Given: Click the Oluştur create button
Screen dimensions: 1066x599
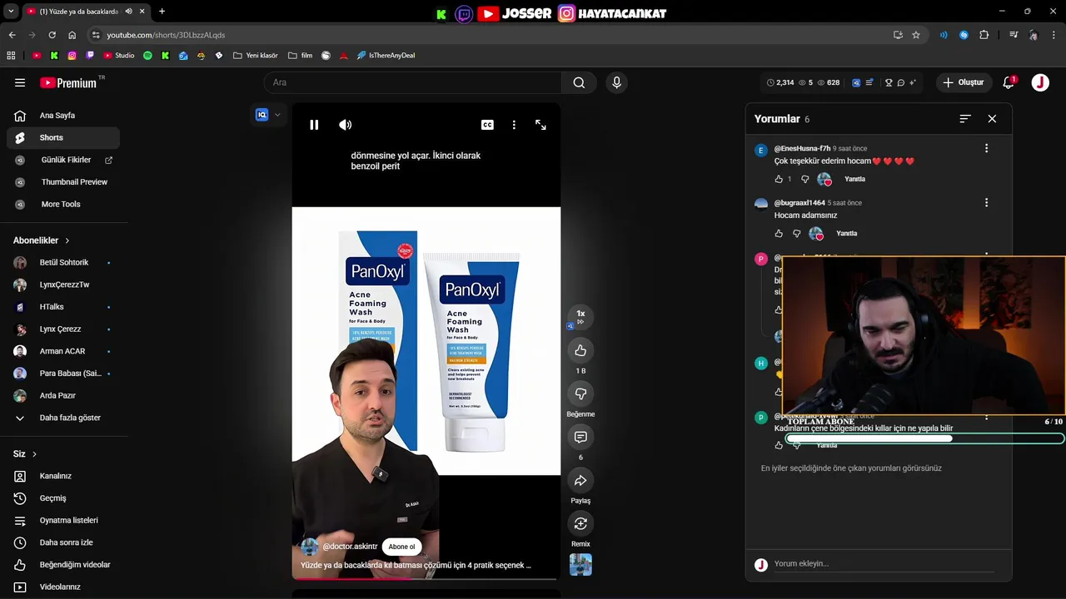Looking at the screenshot, I should point(964,82).
